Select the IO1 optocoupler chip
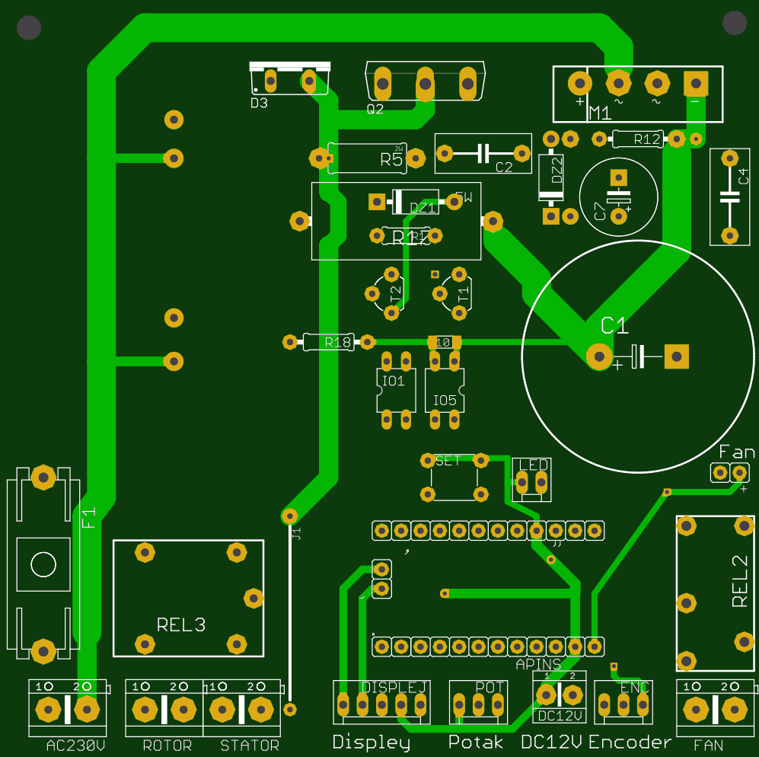 [x=393, y=389]
